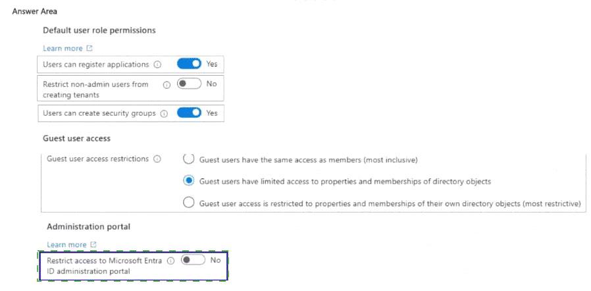The height and width of the screenshot is (291, 591).
Task: Click info icon for Restrict non-admin users setting
Action: pos(167,84)
